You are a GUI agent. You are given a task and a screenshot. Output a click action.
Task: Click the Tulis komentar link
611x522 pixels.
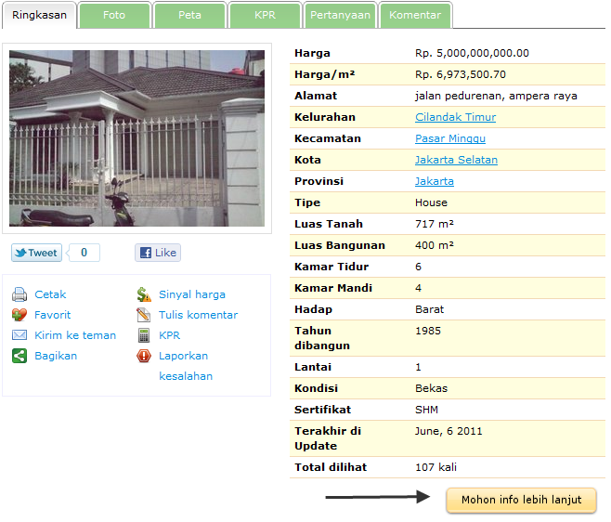click(199, 316)
